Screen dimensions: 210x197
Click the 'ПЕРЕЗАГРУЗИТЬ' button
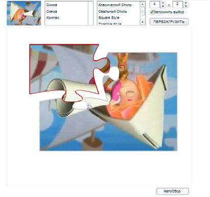[x=169, y=22]
